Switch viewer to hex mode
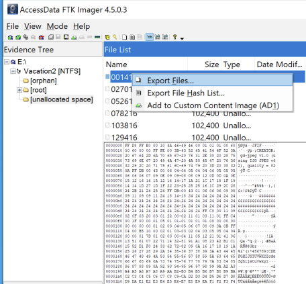Screen dimensions: 306x284 (x=165, y=37)
